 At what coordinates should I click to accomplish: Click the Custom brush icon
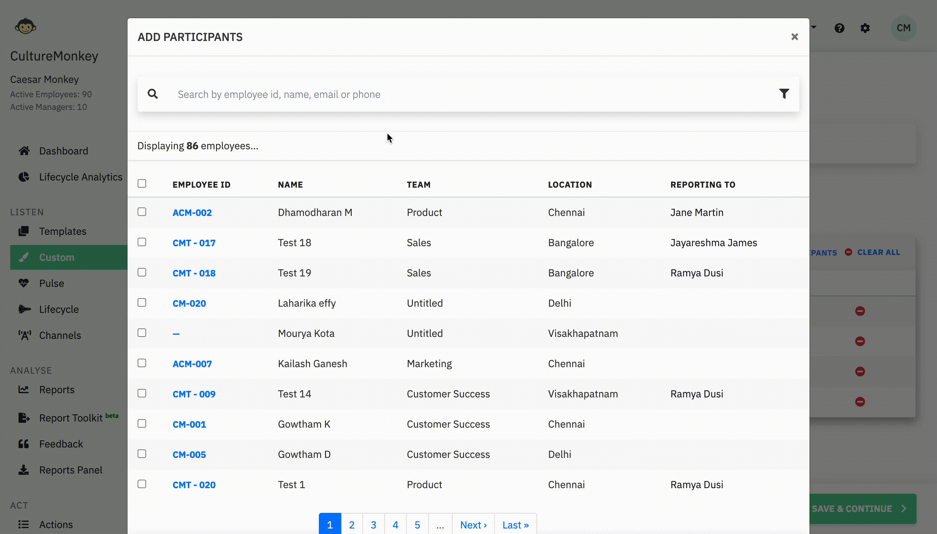(x=23, y=257)
